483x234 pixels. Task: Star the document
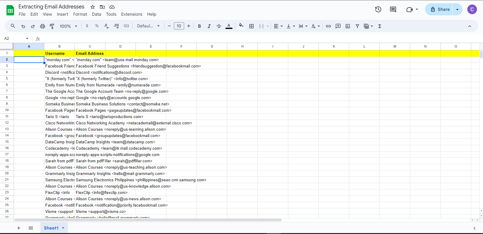(x=93, y=7)
